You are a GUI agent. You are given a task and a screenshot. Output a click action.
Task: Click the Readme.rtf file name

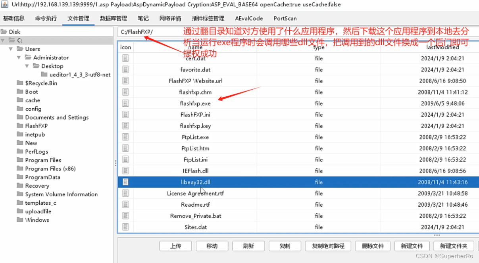[x=195, y=205]
